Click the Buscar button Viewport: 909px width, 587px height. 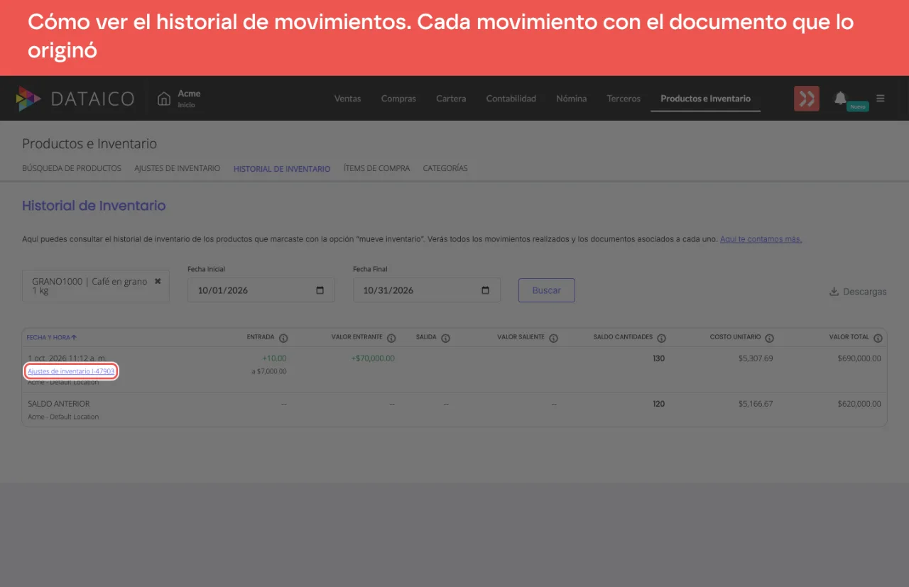click(x=547, y=290)
